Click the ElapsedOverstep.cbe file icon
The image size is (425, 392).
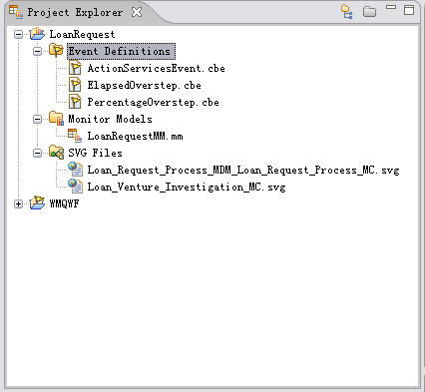[75, 85]
